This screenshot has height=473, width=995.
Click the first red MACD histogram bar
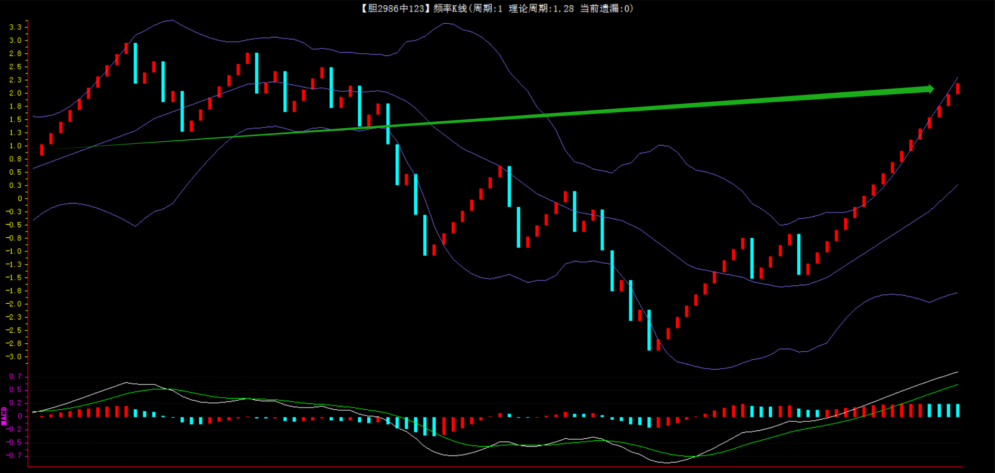(x=42, y=416)
